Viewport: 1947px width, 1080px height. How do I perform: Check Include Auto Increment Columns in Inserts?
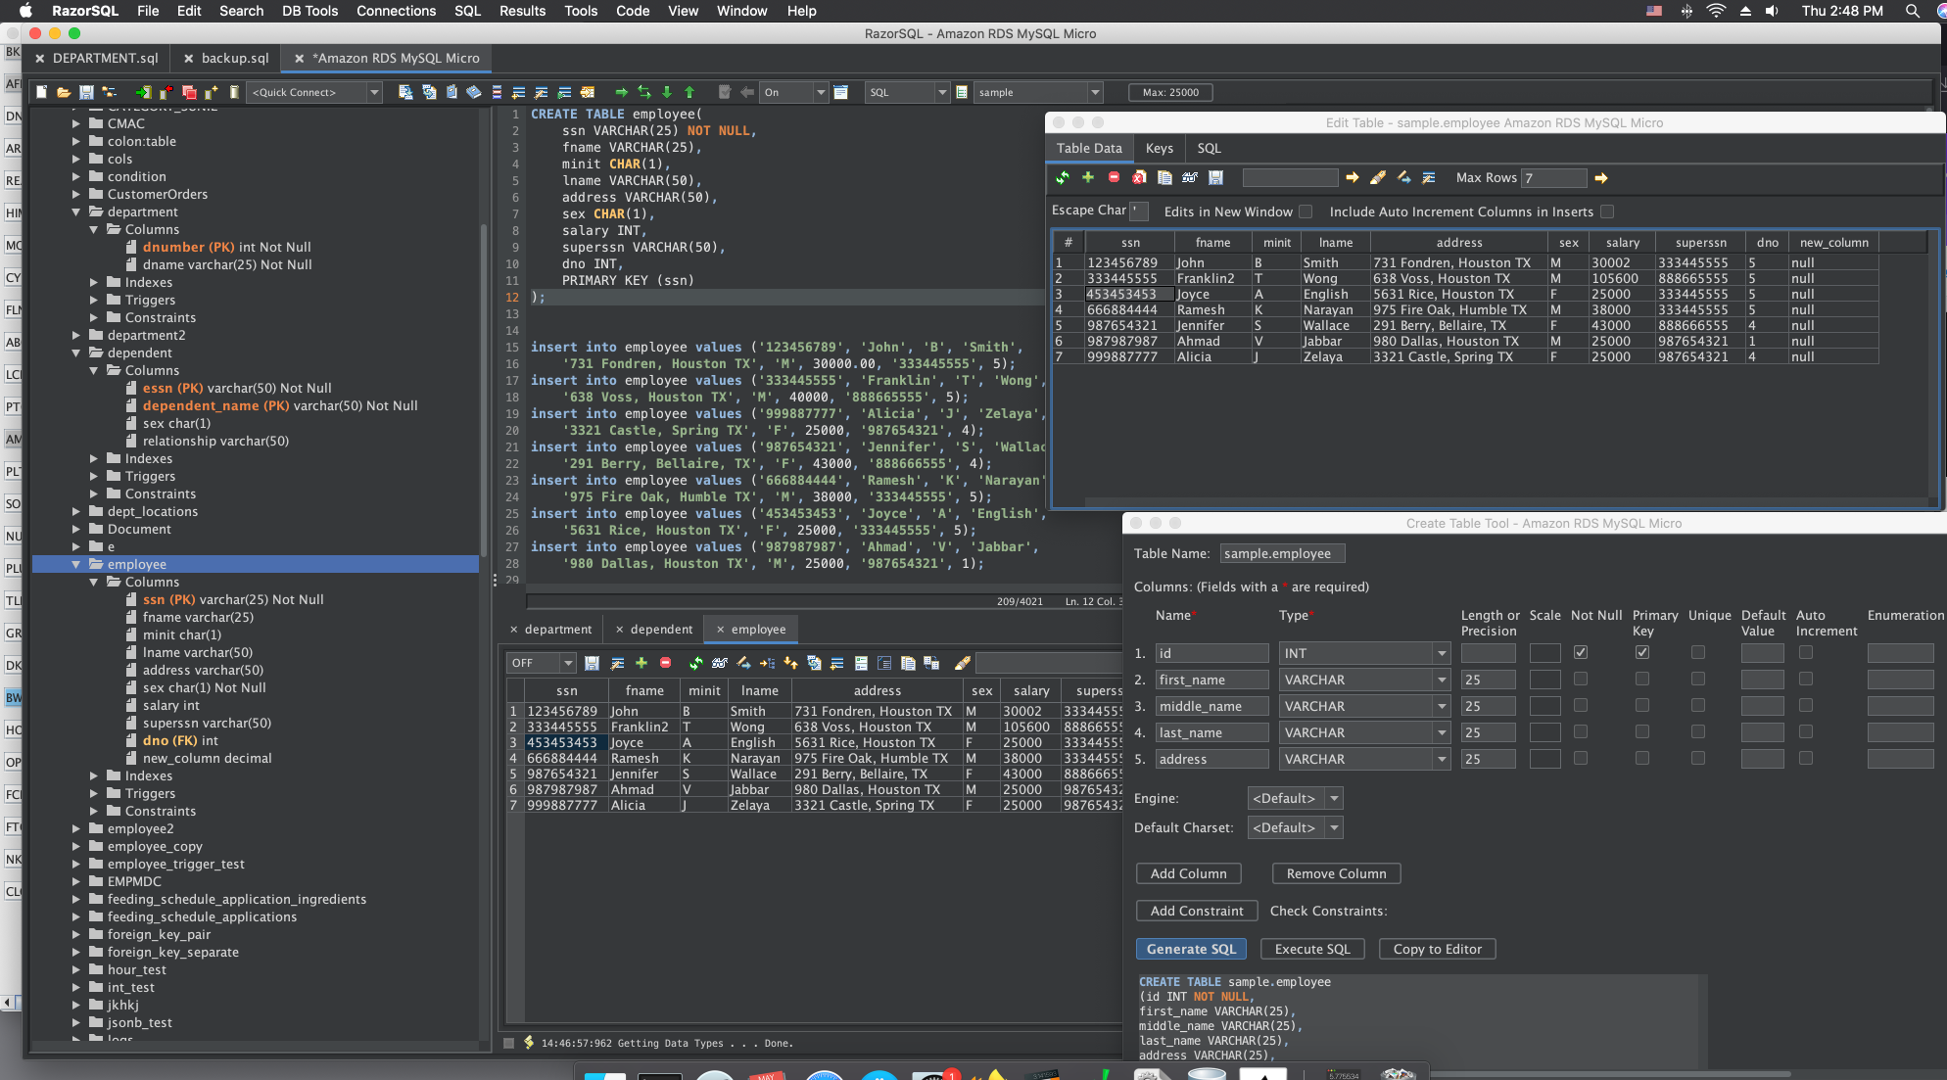click(x=1607, y=211)
